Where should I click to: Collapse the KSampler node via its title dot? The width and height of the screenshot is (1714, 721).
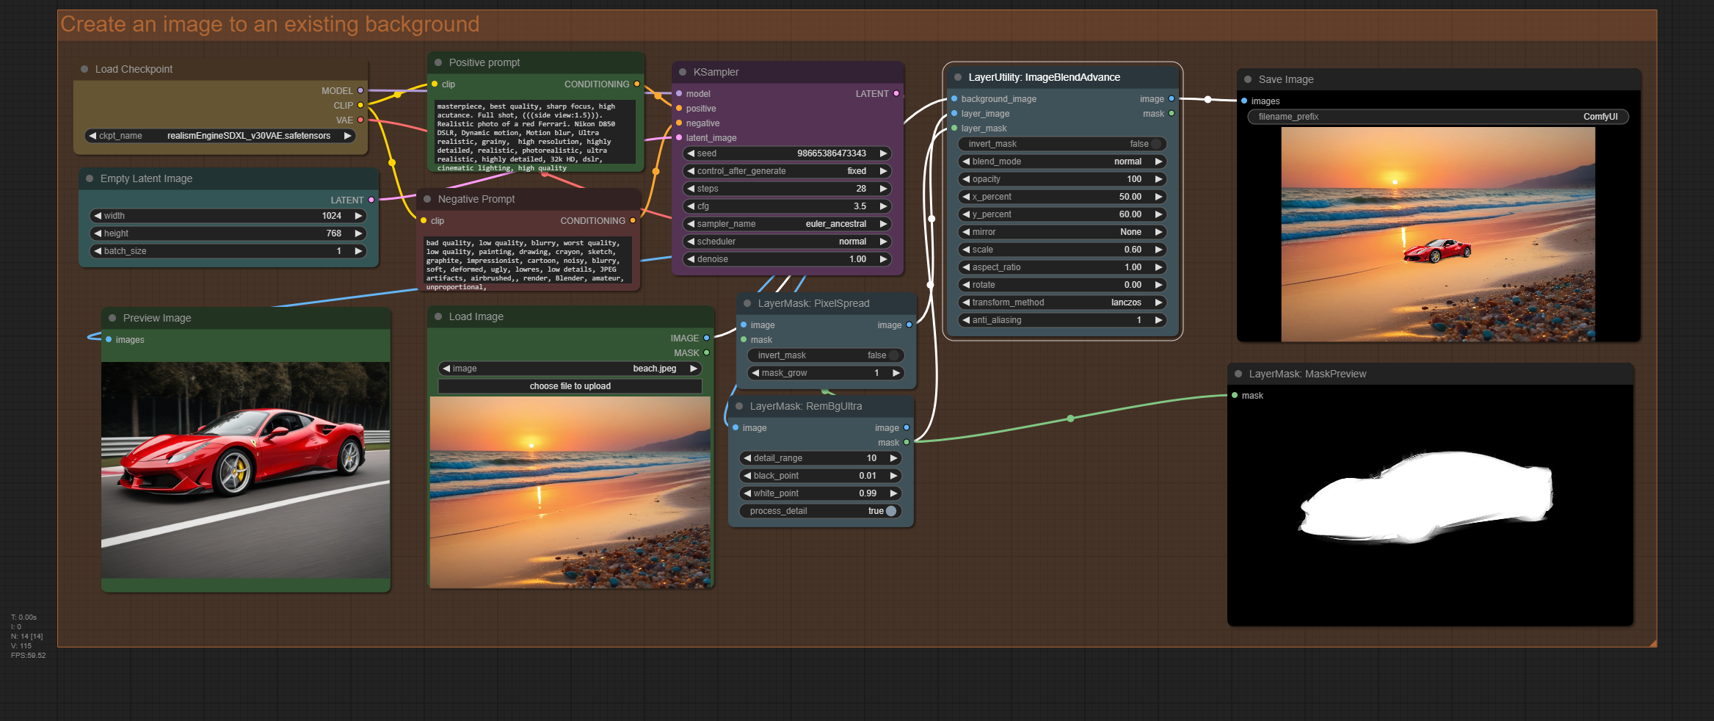[x=683, y=72]
